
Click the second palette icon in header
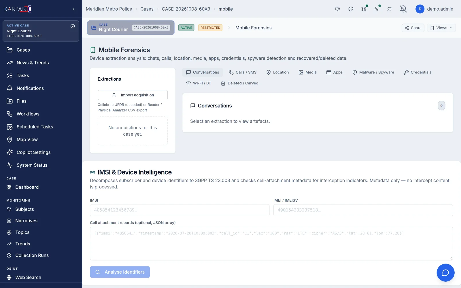pyautogui.click(x=351, y=9)
